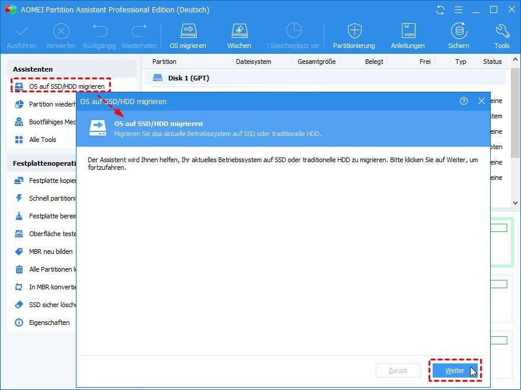
Task: Select Schnell partitionieren operation
Action: pos(45,198)
